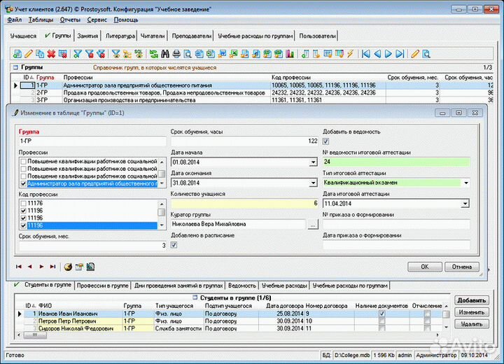Expand the 'Тип итоговой аттестации' dropdown
Image resolution: width=504 pixels, height=364 pixels.
[465, 183]
